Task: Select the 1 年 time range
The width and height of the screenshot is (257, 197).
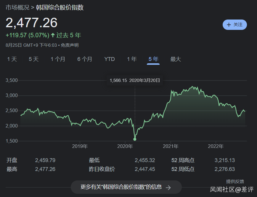Action: [132, 59]
